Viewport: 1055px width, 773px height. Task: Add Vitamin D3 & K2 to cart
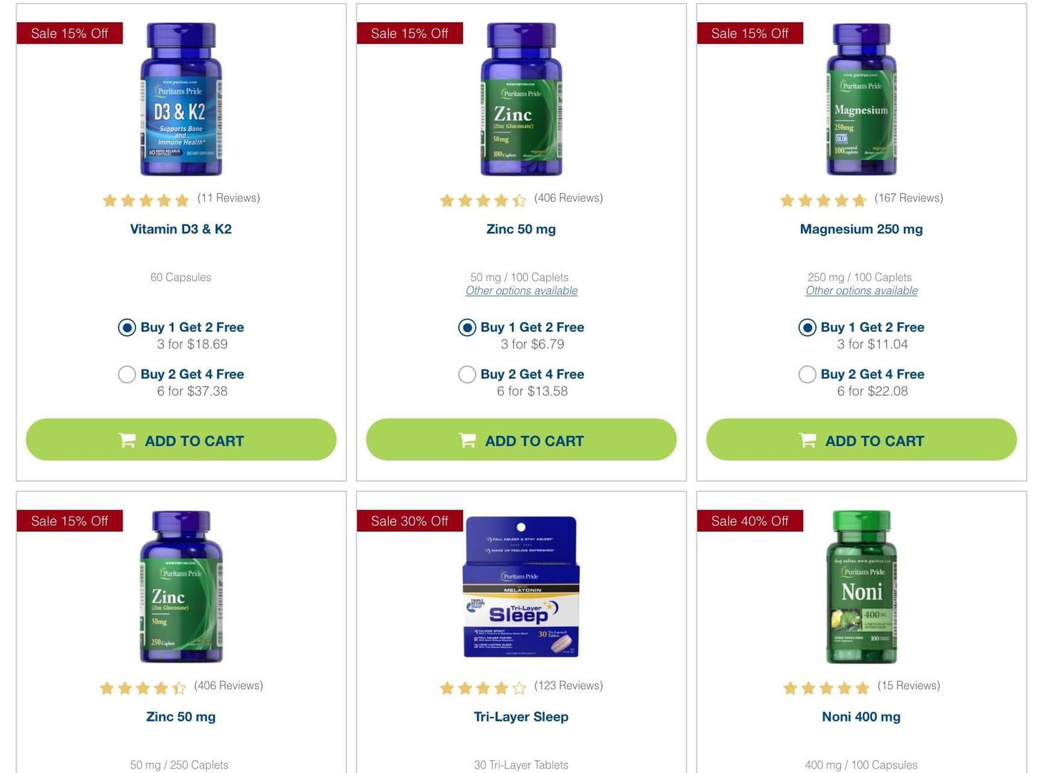click(x=181, y=439)
